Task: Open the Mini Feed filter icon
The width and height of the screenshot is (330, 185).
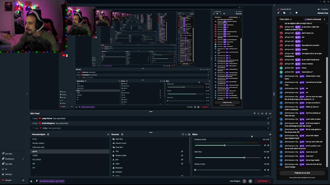Action: [254, 114]
